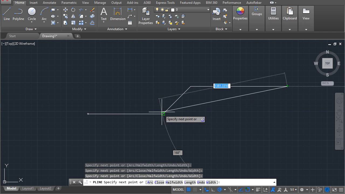The width and height of the screenshot is (345, 194).
Task: Toggle ortho mode in status bar
Action: point(213,189)
